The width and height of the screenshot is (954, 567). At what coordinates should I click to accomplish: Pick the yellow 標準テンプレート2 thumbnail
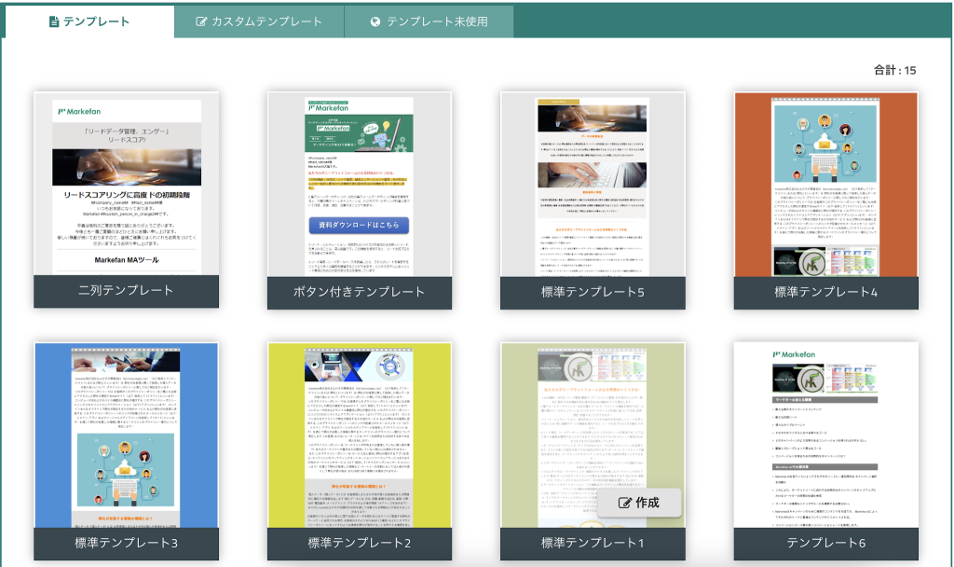point(359,434)
